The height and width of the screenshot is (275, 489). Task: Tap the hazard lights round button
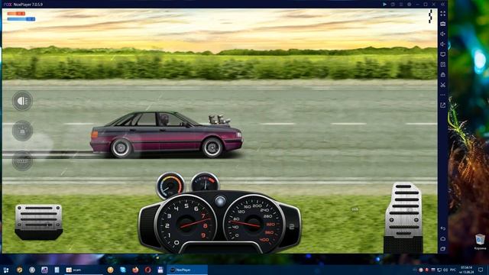[x=22, y=131]
